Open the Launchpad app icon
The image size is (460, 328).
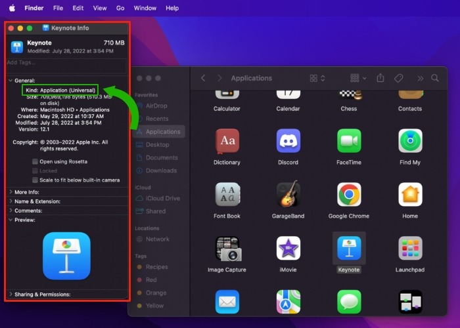[x=410, y=248]
